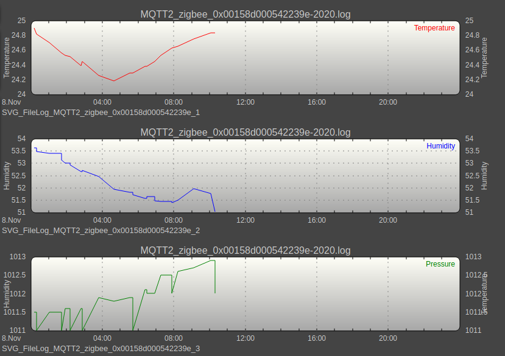505x356 pixels.
Task: Click the right-axis 52.5 tick on the Humidity plot
Action: pyautogui.click(x=473, y=176)
